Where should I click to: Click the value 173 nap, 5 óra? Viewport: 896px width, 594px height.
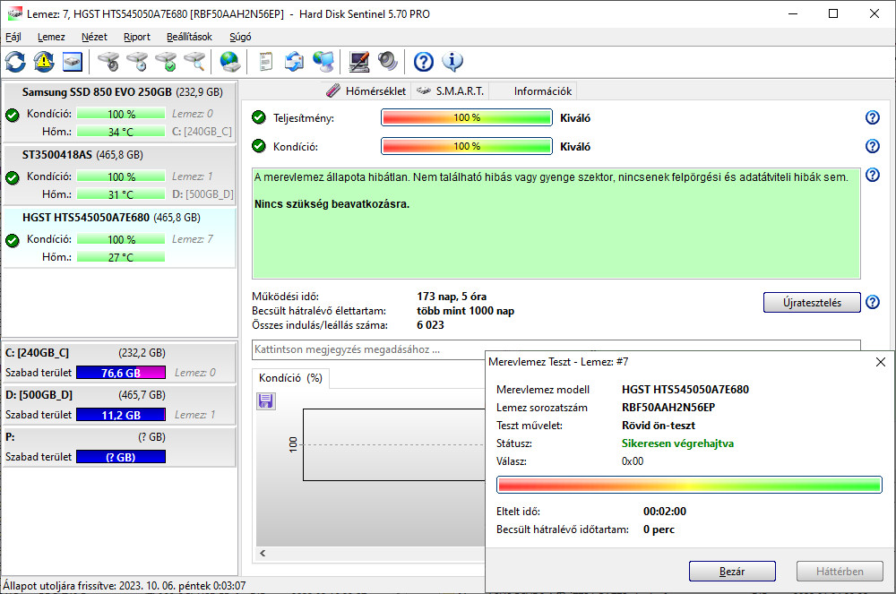(x=452, y=297)
